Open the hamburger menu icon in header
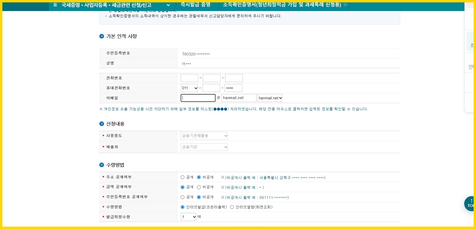This screenshot has width=476, height=229. point(55,5)
